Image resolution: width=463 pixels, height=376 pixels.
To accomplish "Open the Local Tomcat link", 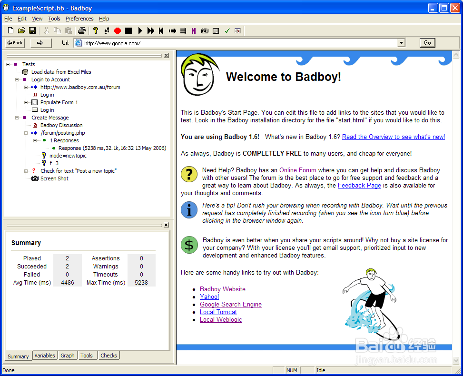I will coord(218,312).
